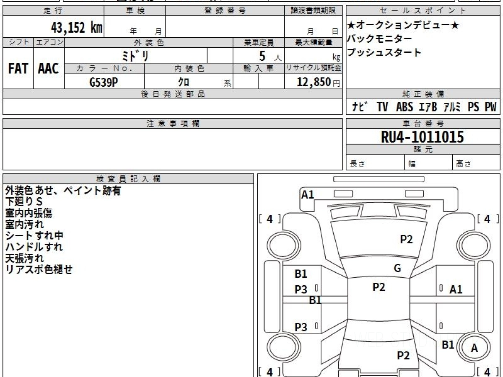Select the セールスポイント header

coord(423,10)
